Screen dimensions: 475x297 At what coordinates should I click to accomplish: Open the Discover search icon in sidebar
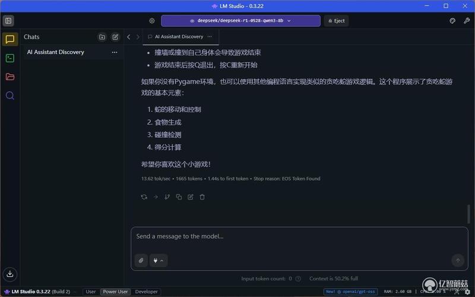pos(10,96)
